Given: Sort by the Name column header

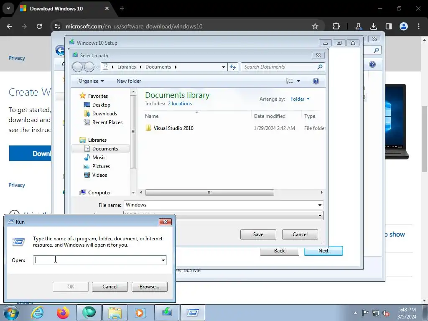Looking at the screenshot, I should [x=151, y=116].
